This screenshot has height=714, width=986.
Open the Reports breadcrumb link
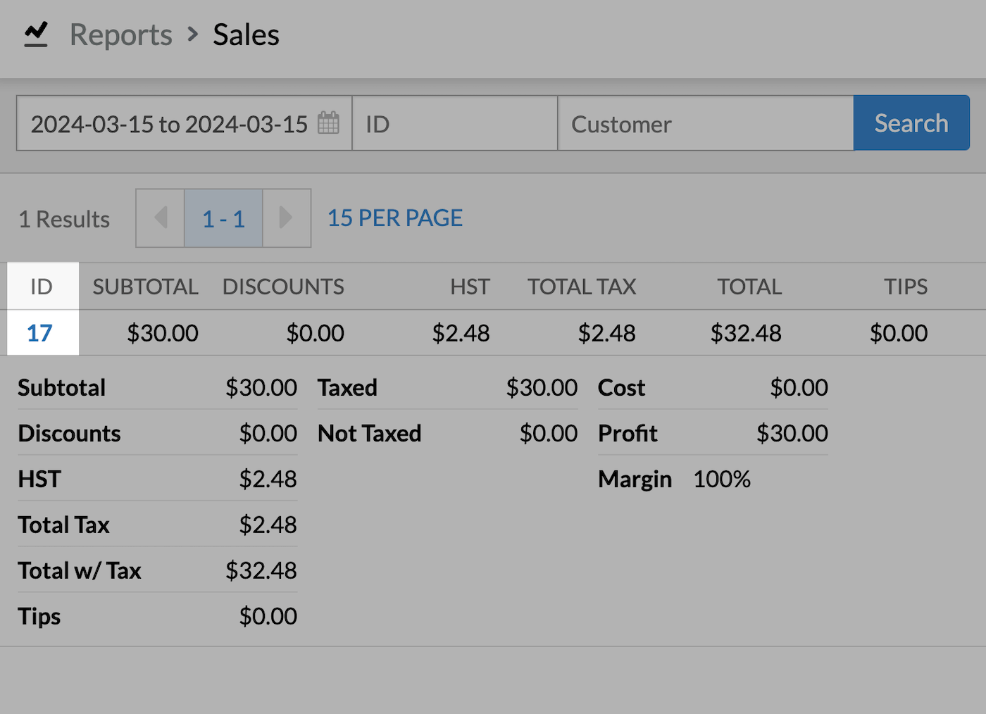(x=120, y=34)
